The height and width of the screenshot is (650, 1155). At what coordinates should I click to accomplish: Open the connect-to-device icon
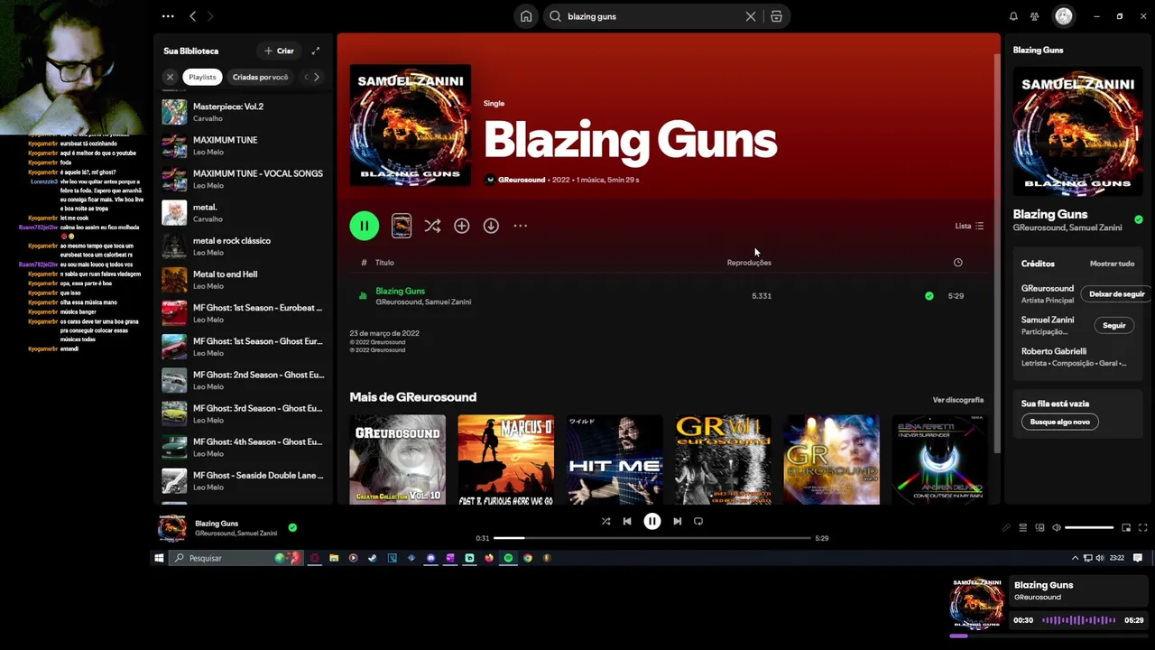click(x=1039, y=527)
